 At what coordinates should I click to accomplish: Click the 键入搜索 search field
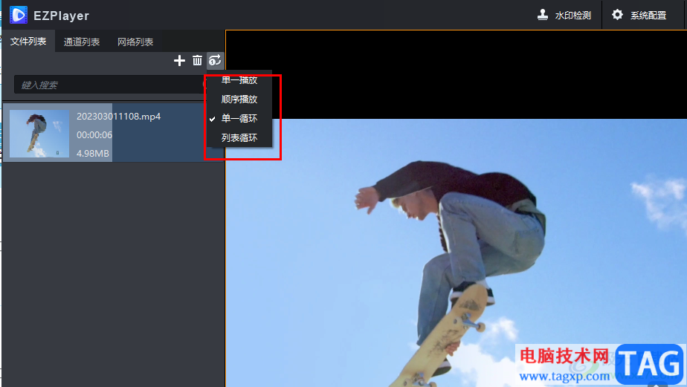109,85
